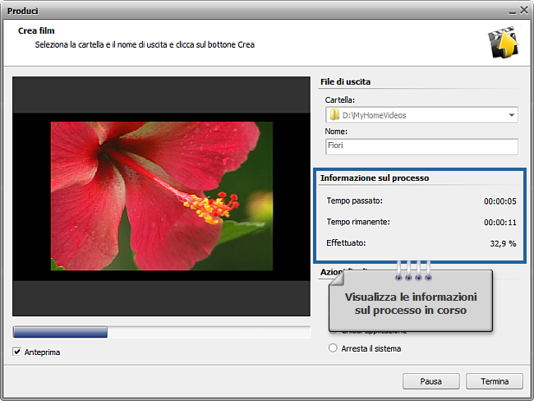Screen dimensions: 534x401
Task: Click the spiral binding on the tooltip note
Action: click(x=413, y=270)
